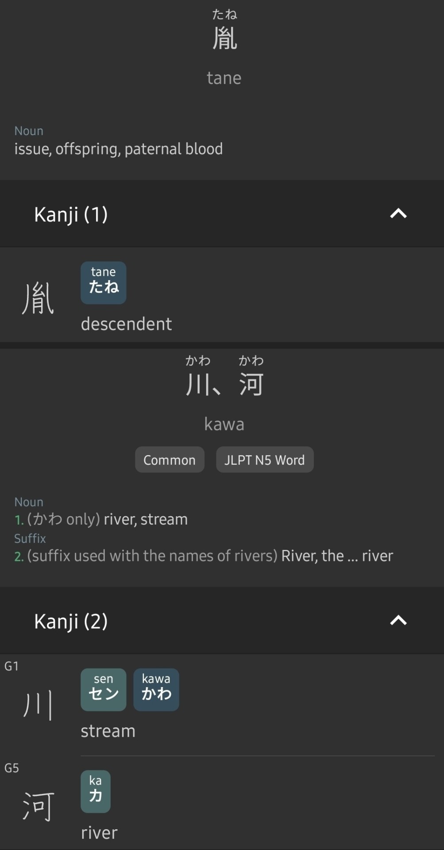This screenshot has height=850, width=444.
Task: Select the kawa かわ reading chip
Action: [156, 689]
